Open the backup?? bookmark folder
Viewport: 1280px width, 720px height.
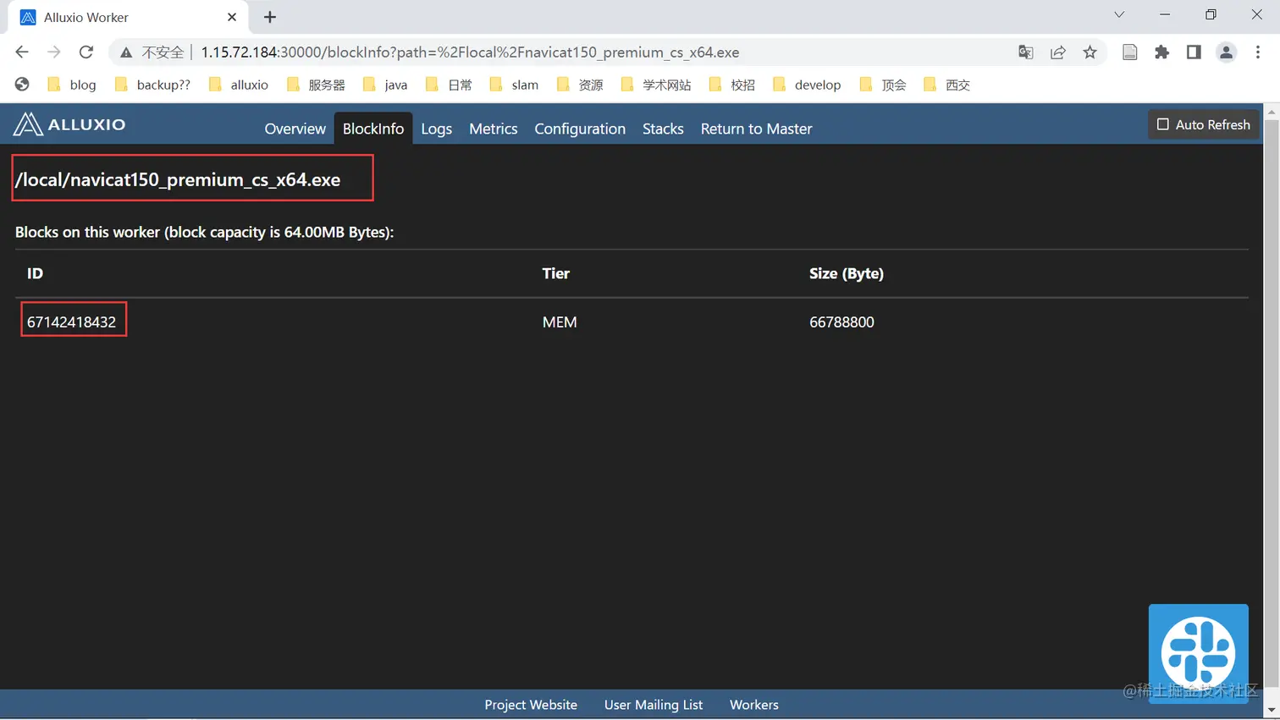152,85
